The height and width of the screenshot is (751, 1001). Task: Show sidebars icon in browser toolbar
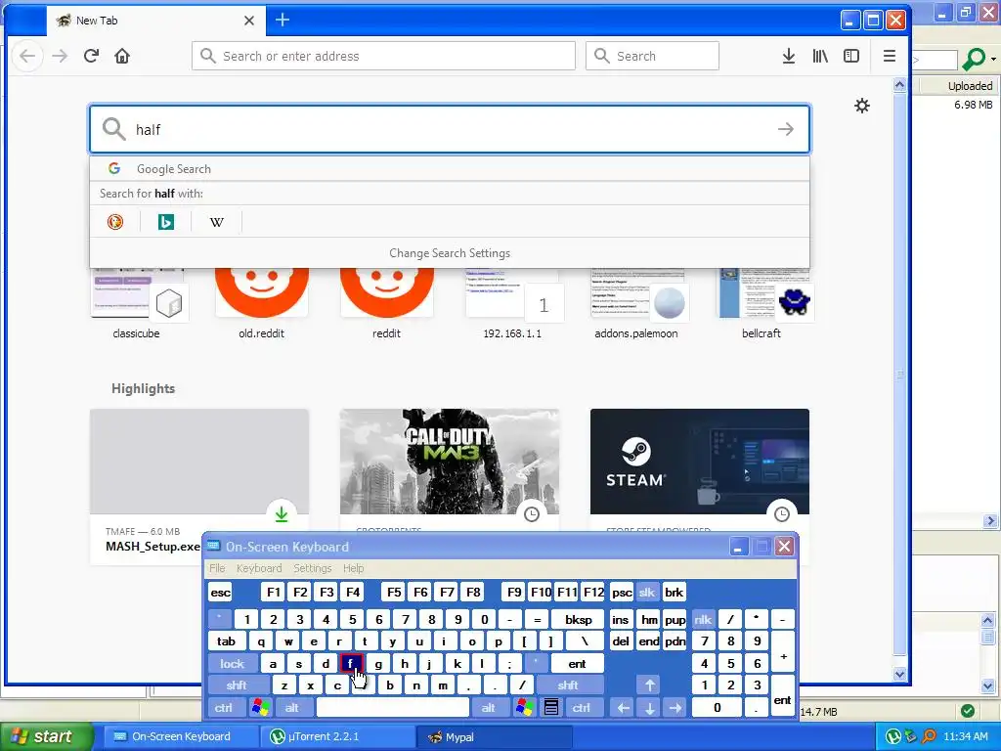click(x=851, y=56)
